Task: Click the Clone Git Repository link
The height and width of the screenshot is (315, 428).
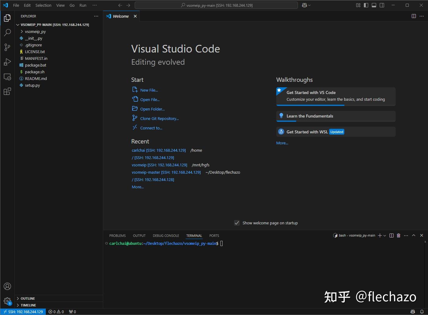Action: 159,118
